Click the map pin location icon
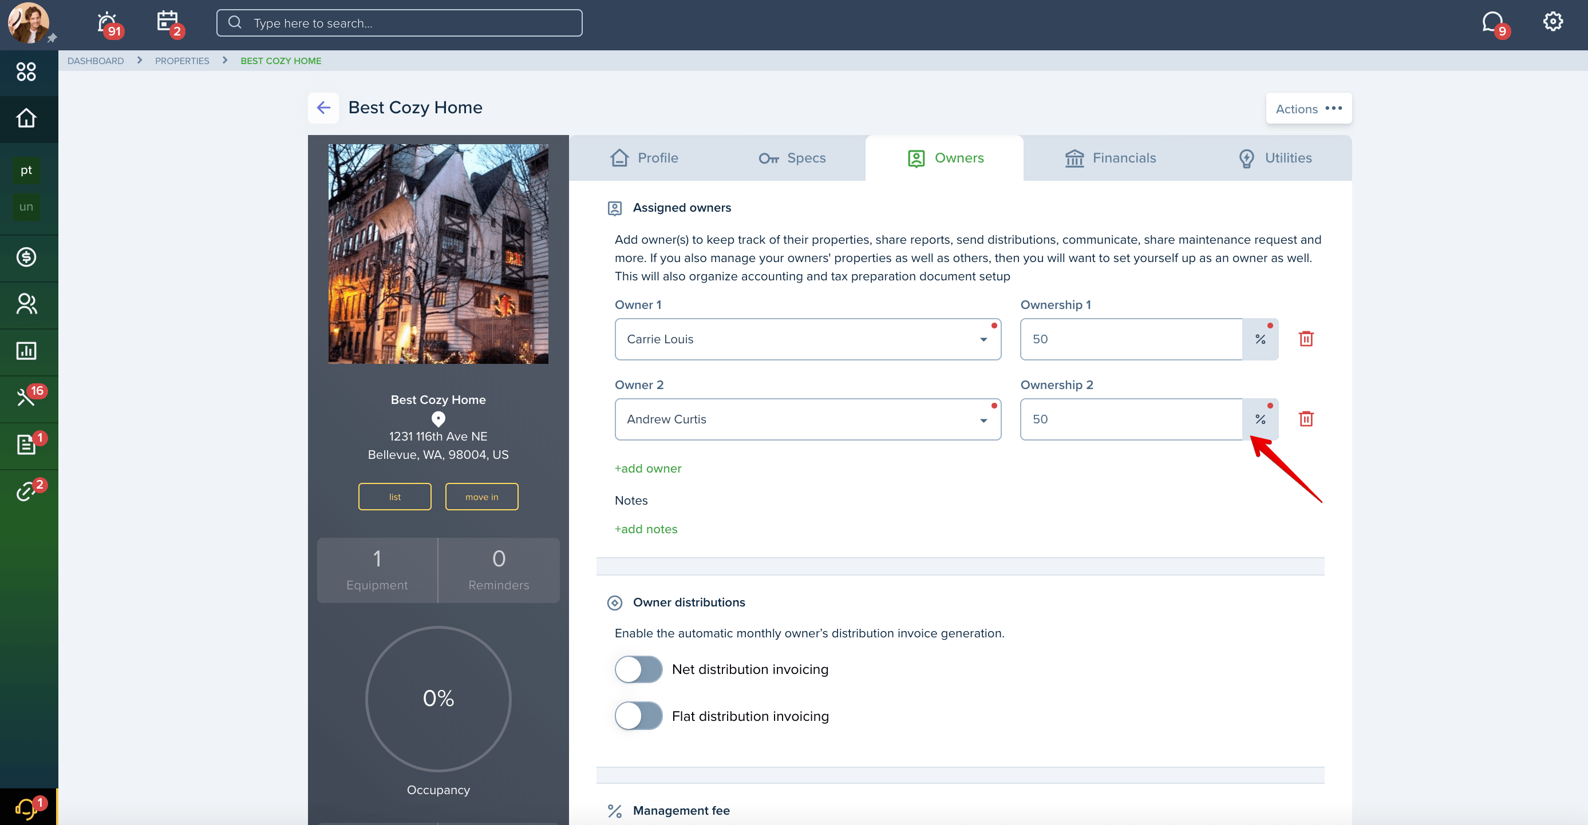Viewport: 1588px width, 825px height. (x=439, y=419)
